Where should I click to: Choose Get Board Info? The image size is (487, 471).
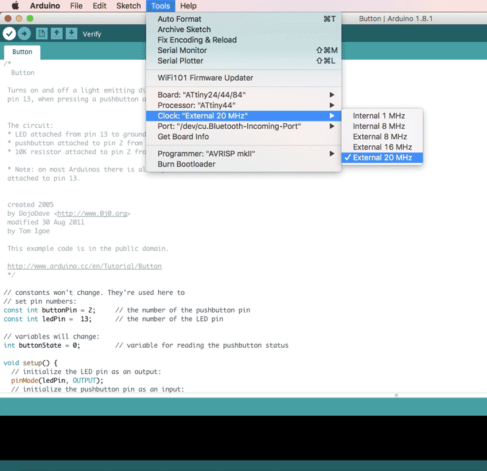244,137
